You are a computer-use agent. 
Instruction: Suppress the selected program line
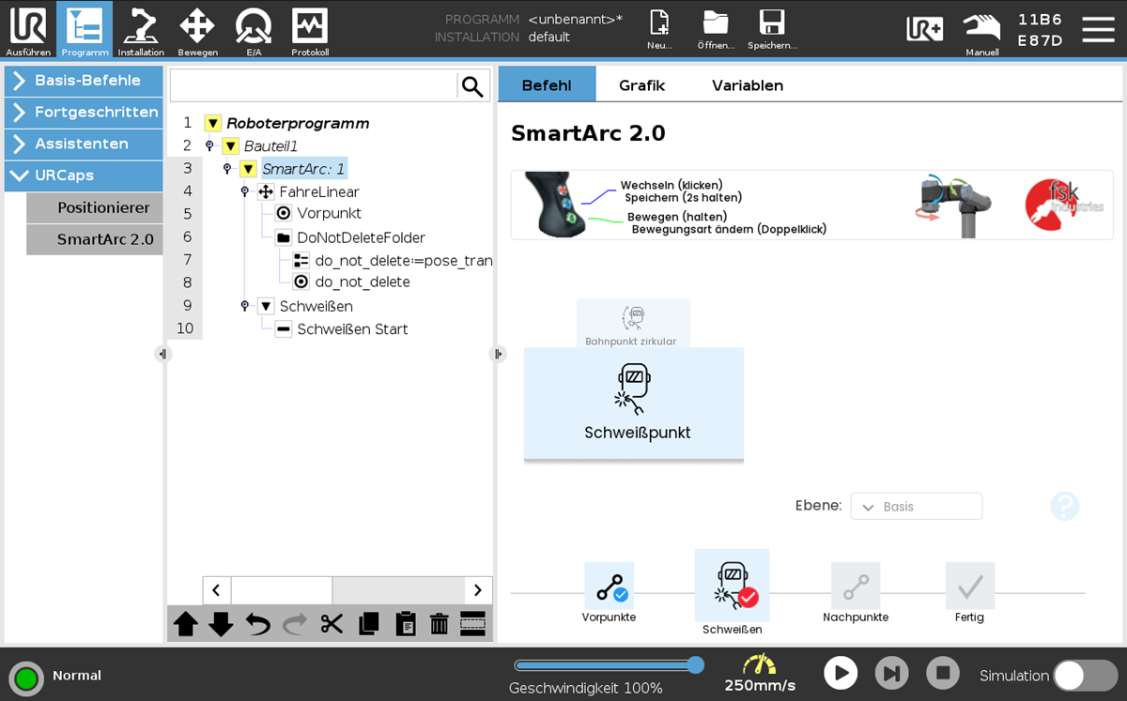[x=472, y=624]
